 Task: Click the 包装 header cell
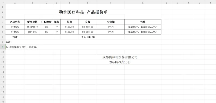[x=143, y=22]
